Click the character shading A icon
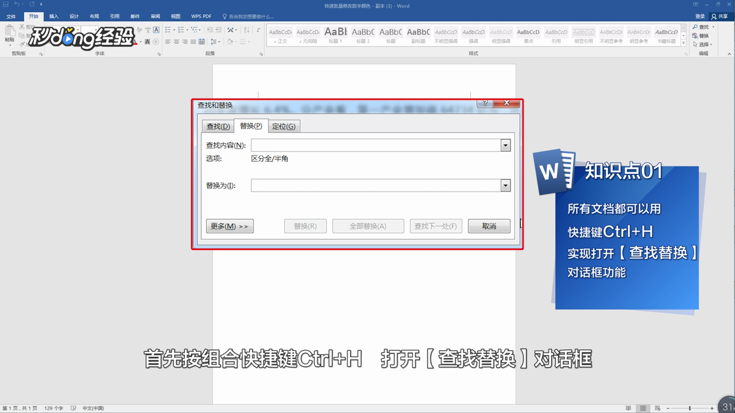 click(x=148, y=41)
